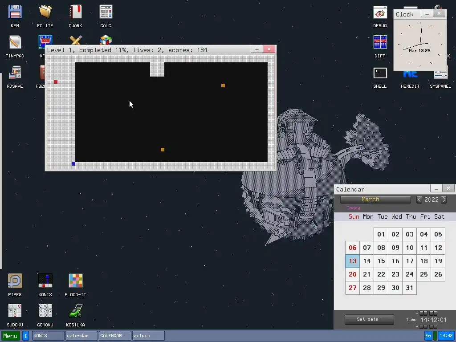
Task: Select day 22 in Calendar
Action: click(x=381, y=274)
